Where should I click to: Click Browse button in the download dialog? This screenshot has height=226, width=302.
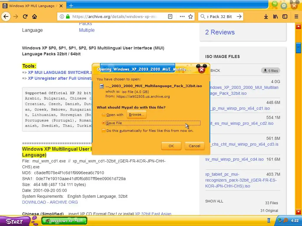pos(136,114)
